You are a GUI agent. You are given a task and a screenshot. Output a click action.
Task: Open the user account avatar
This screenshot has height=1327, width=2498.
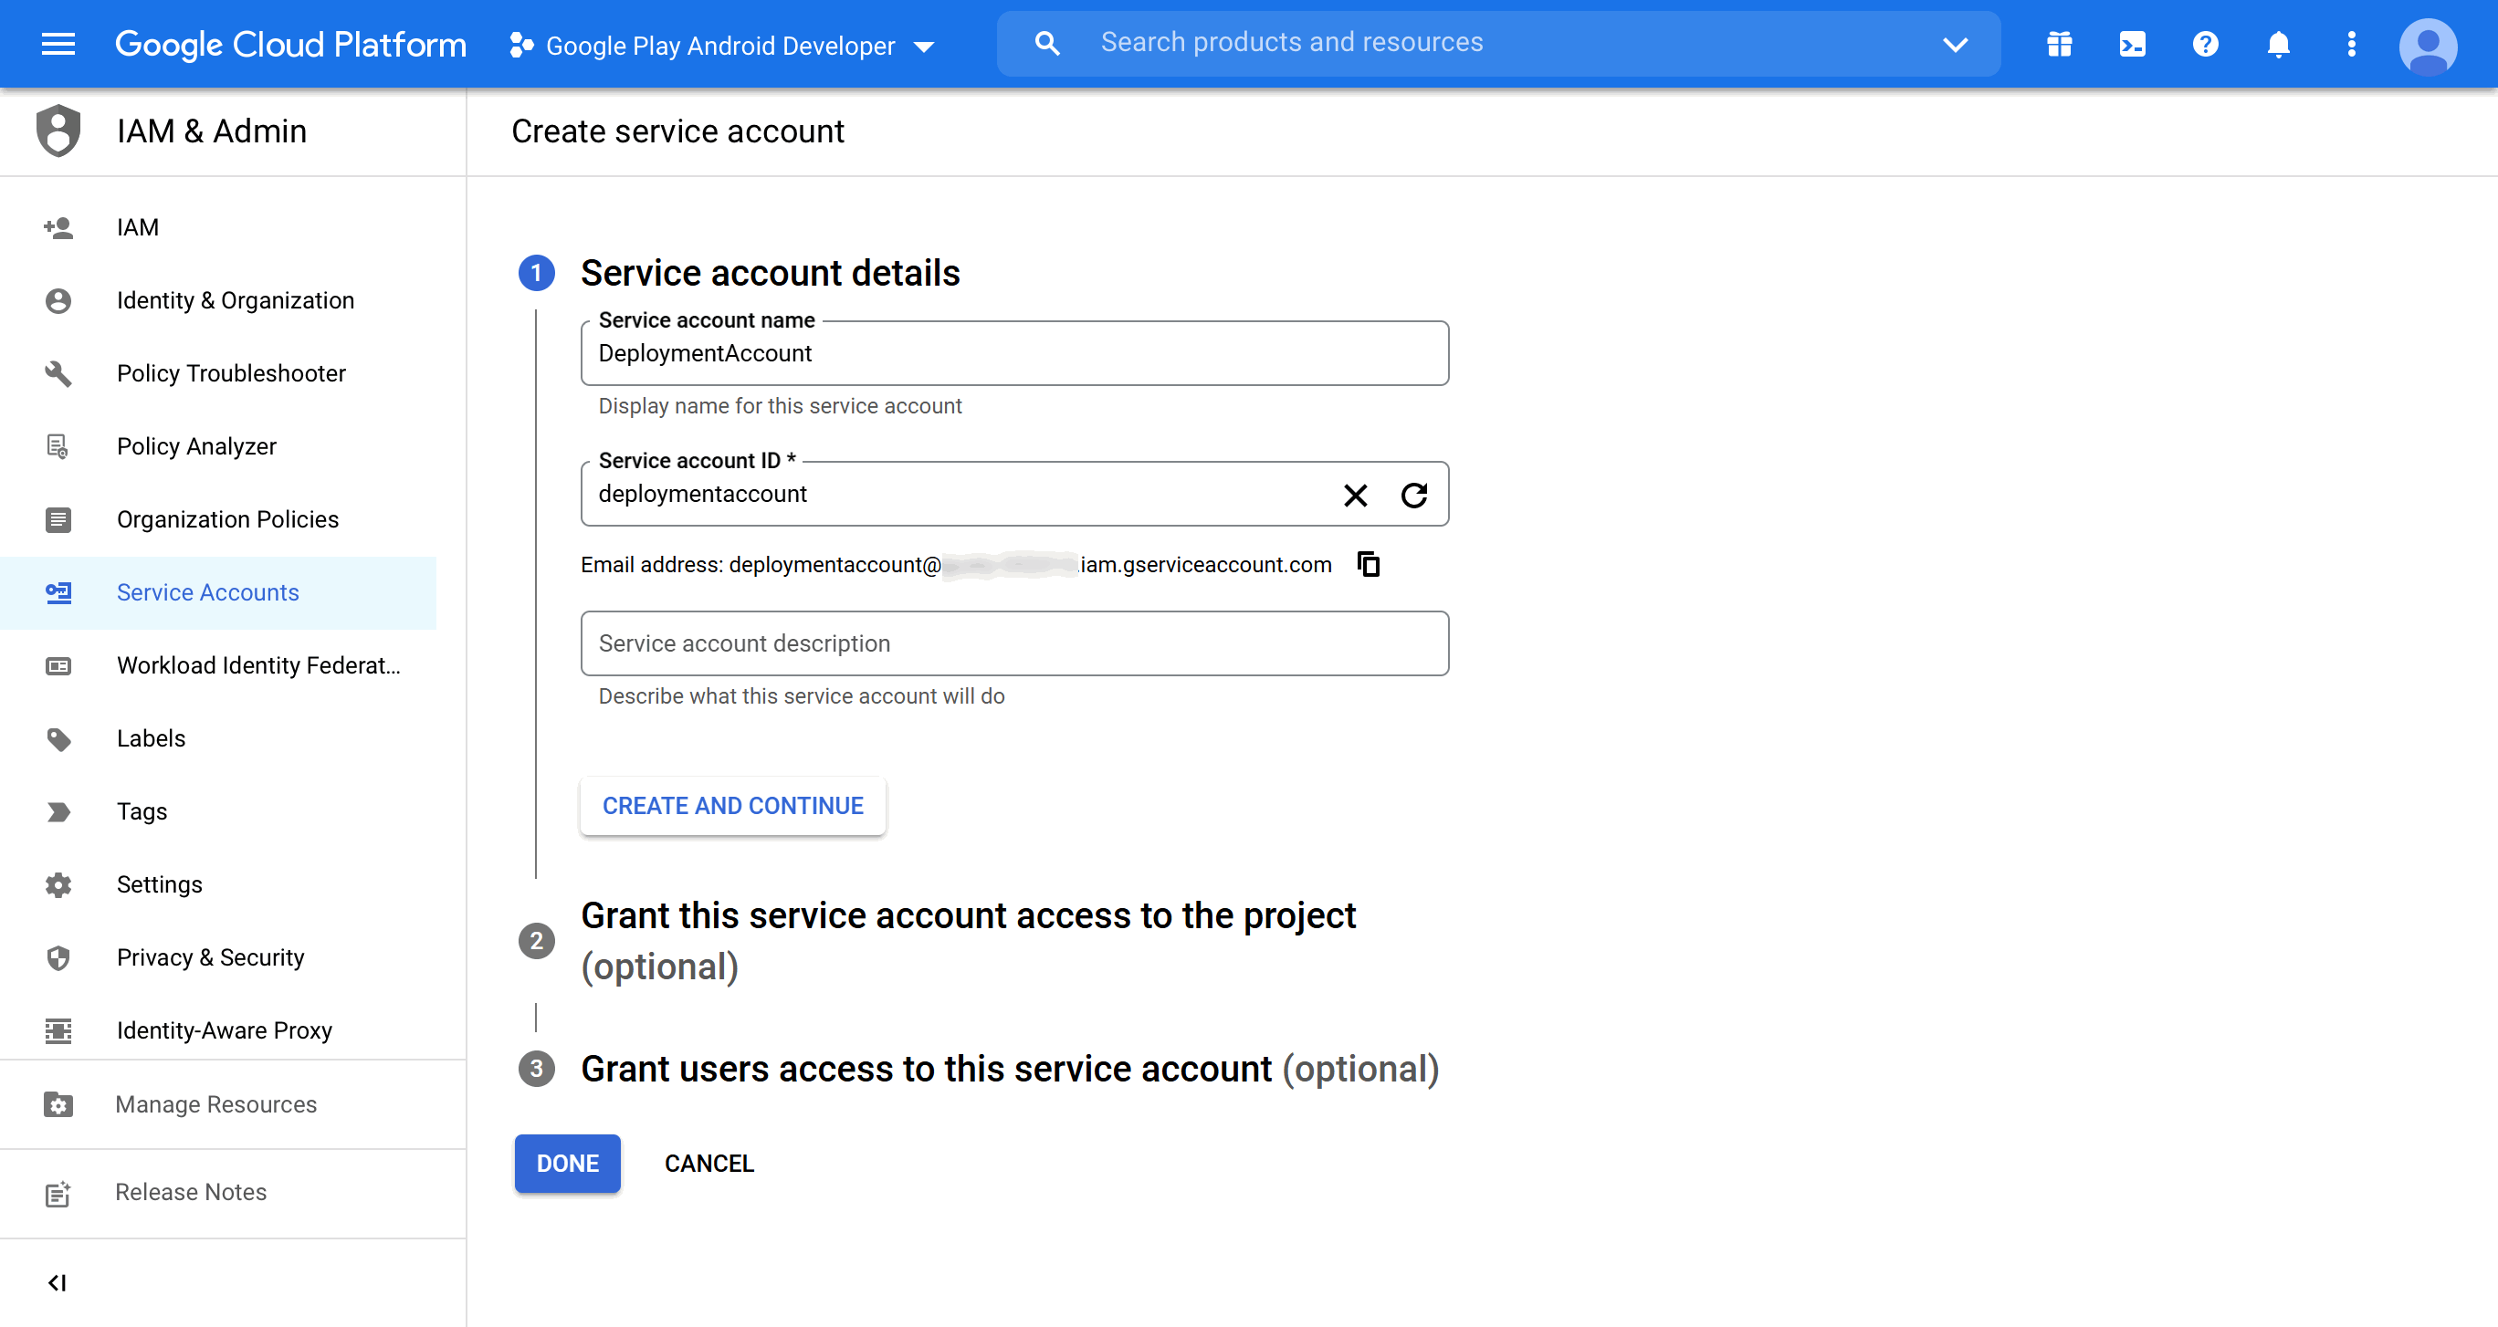[x=2427, y=45]
